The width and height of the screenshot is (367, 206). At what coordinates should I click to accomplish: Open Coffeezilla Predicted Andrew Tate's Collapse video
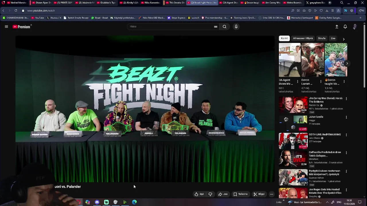(x=325, y=154)
